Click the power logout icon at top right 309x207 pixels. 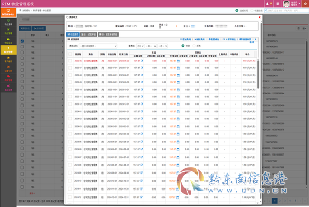tap(305, 4)
